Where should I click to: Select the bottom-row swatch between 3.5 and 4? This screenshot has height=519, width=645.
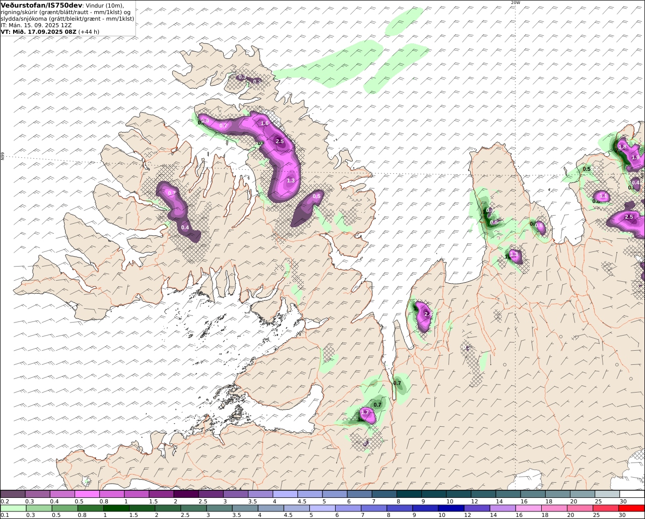coord(245,508)
